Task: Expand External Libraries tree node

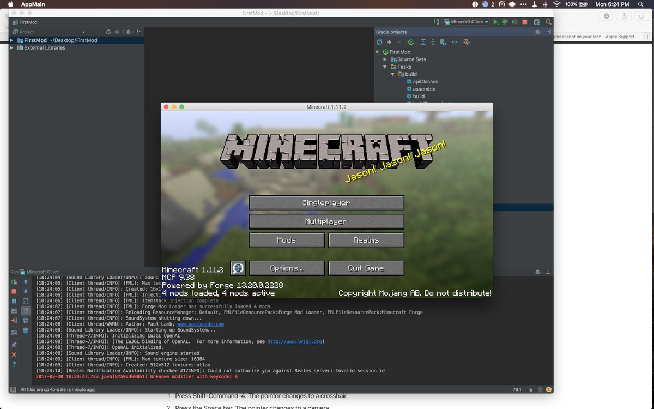Action: [12, 48]
